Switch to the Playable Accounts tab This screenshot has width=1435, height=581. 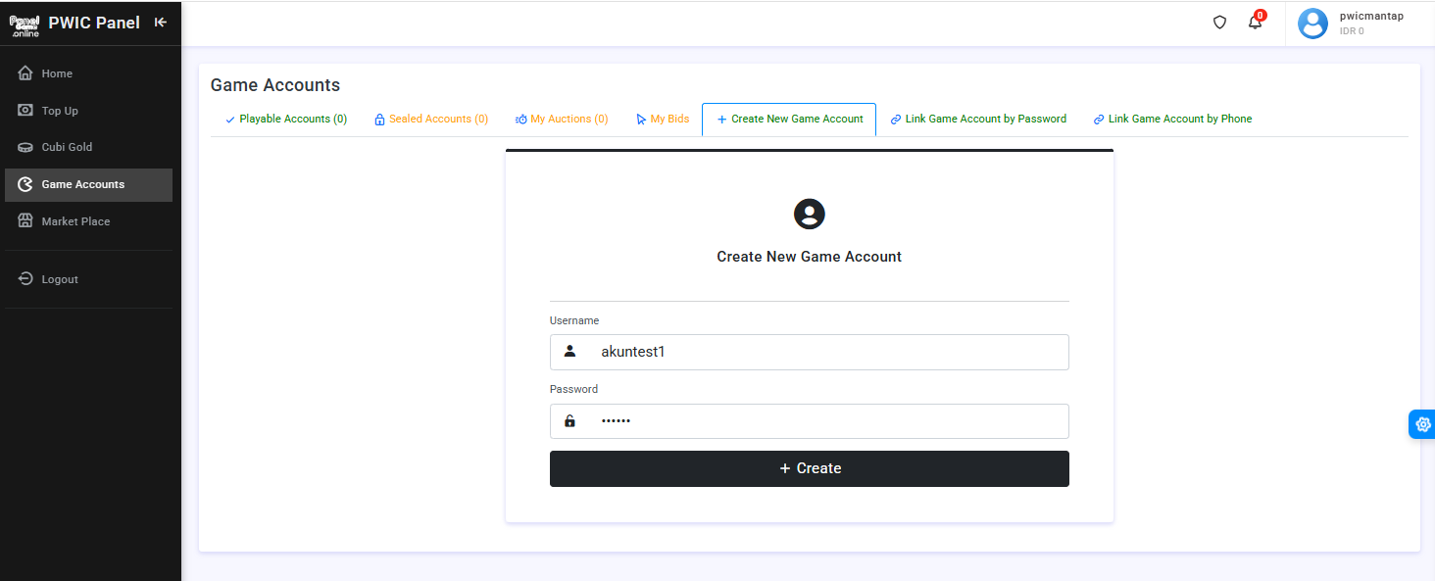(285, 119)
